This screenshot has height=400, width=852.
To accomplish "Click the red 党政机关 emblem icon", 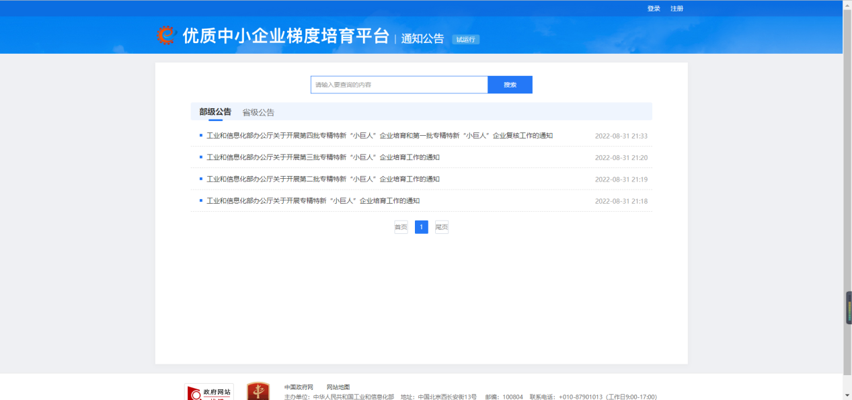I will [258, 391].
